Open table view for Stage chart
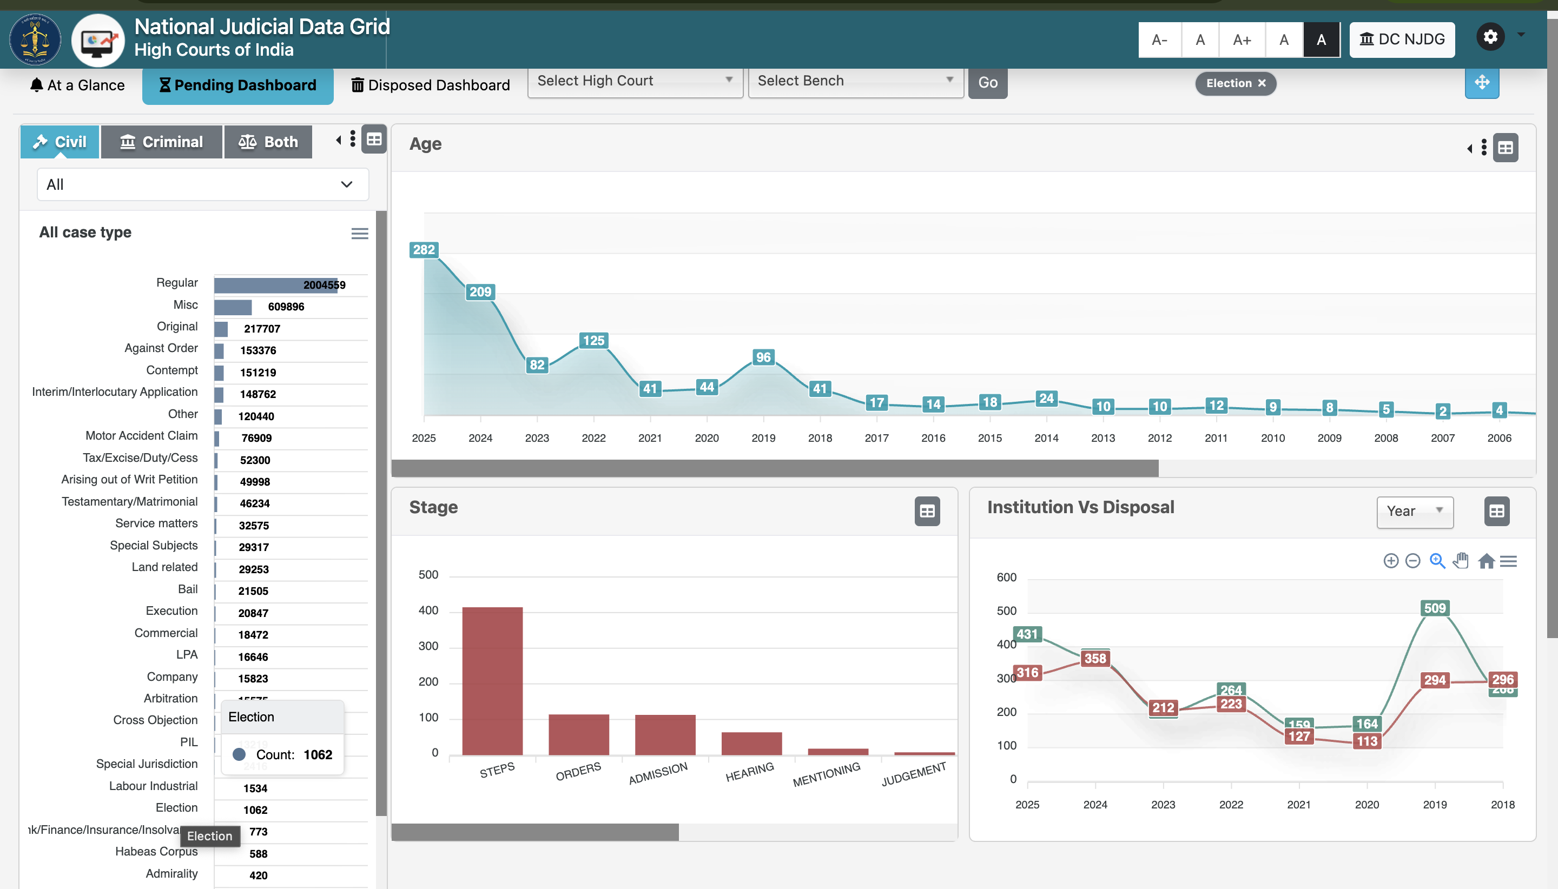This screenshot has width=1558, height=889. 927,511
